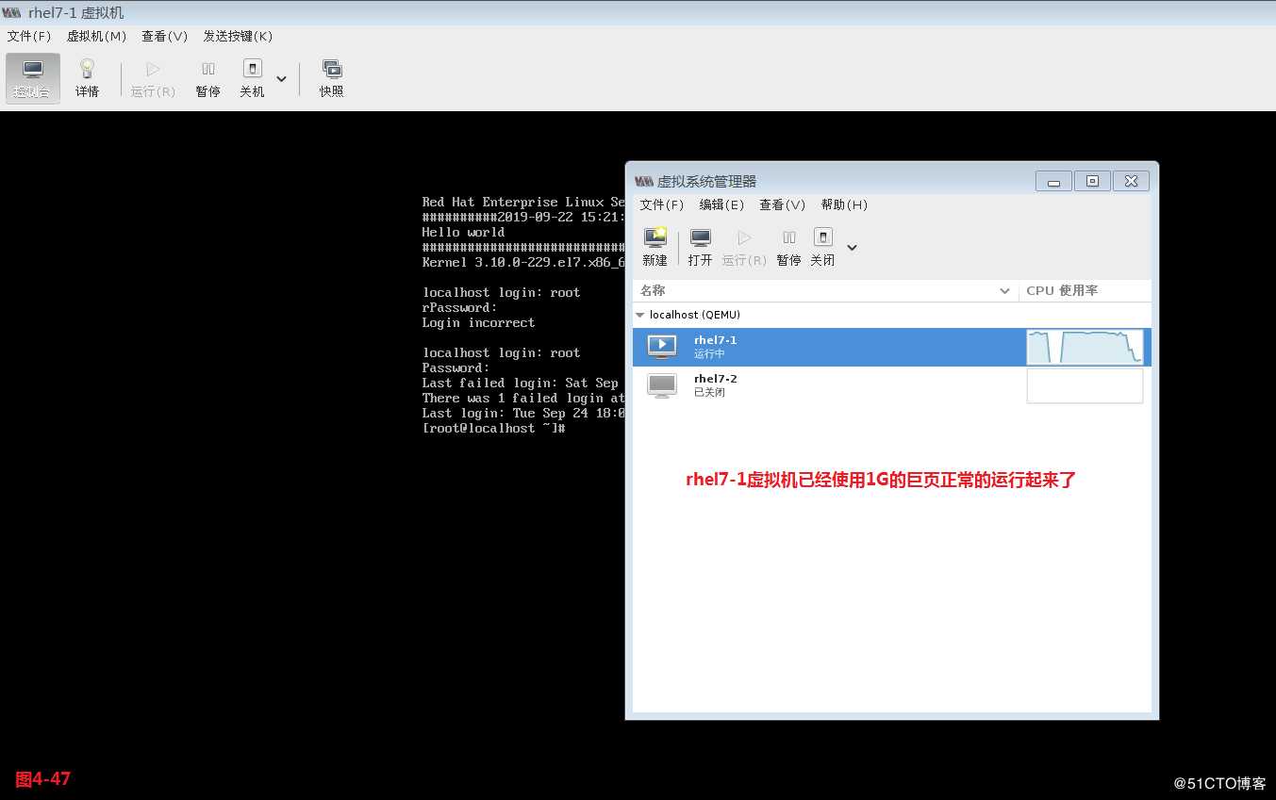Click the Run play button in the rhel7-1 toolbar

153,78
